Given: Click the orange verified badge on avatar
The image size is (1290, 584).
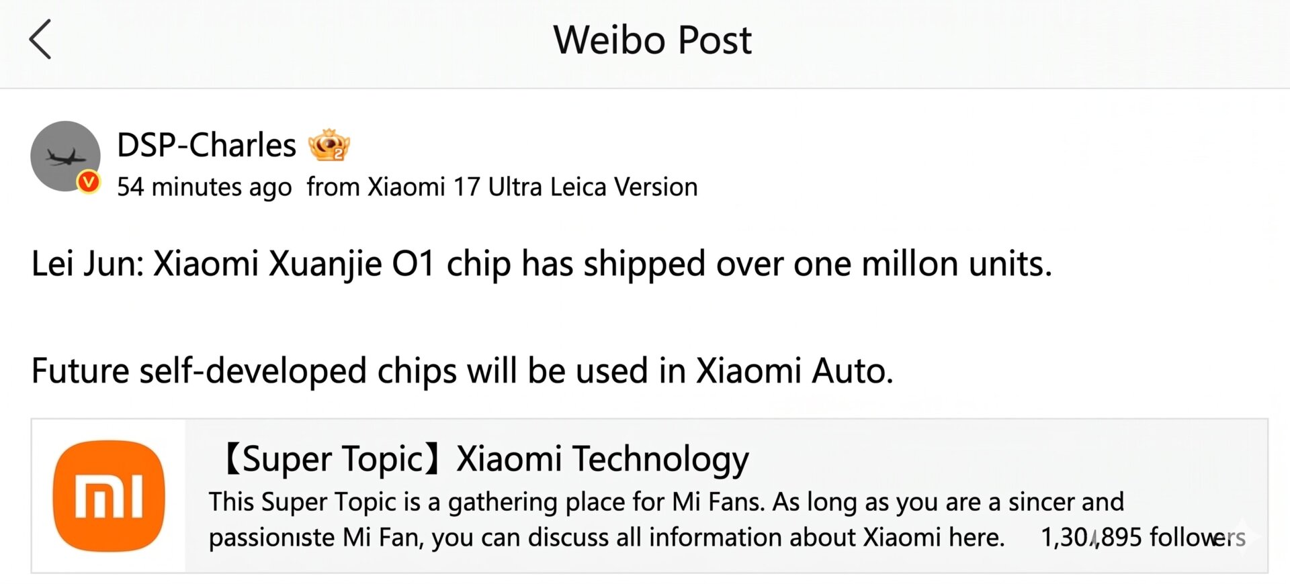Looking at the screenshot, I should [x=87, y=180].
